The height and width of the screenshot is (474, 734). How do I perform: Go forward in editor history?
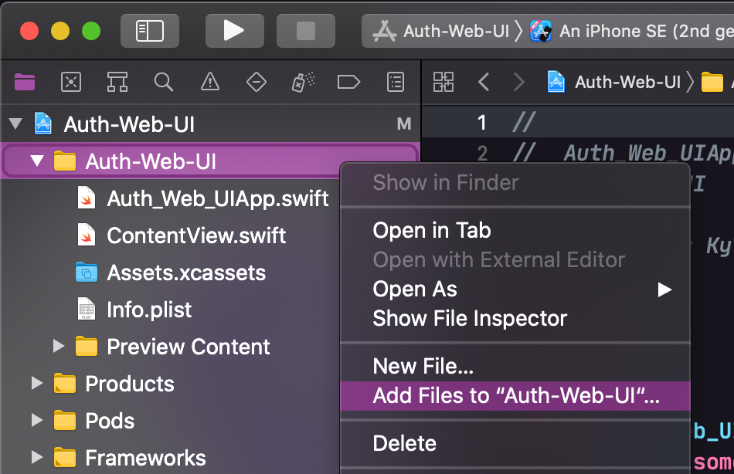pos(518,82)
